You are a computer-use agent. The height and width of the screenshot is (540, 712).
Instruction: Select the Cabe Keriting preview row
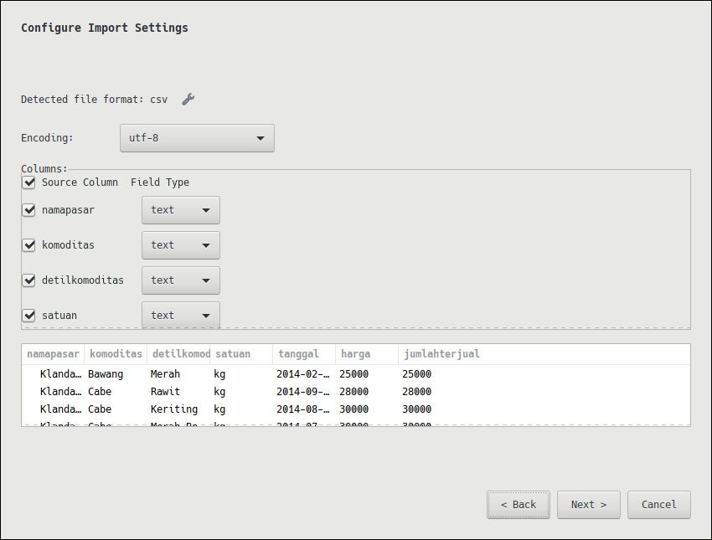coord(251,409)
